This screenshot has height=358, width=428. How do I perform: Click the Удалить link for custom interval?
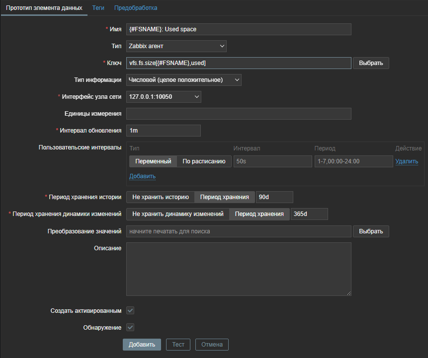(x=406, y=161)
